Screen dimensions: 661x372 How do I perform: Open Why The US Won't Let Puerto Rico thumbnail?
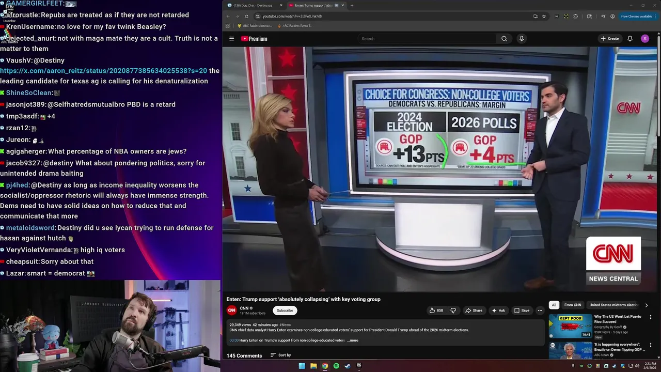570,326
